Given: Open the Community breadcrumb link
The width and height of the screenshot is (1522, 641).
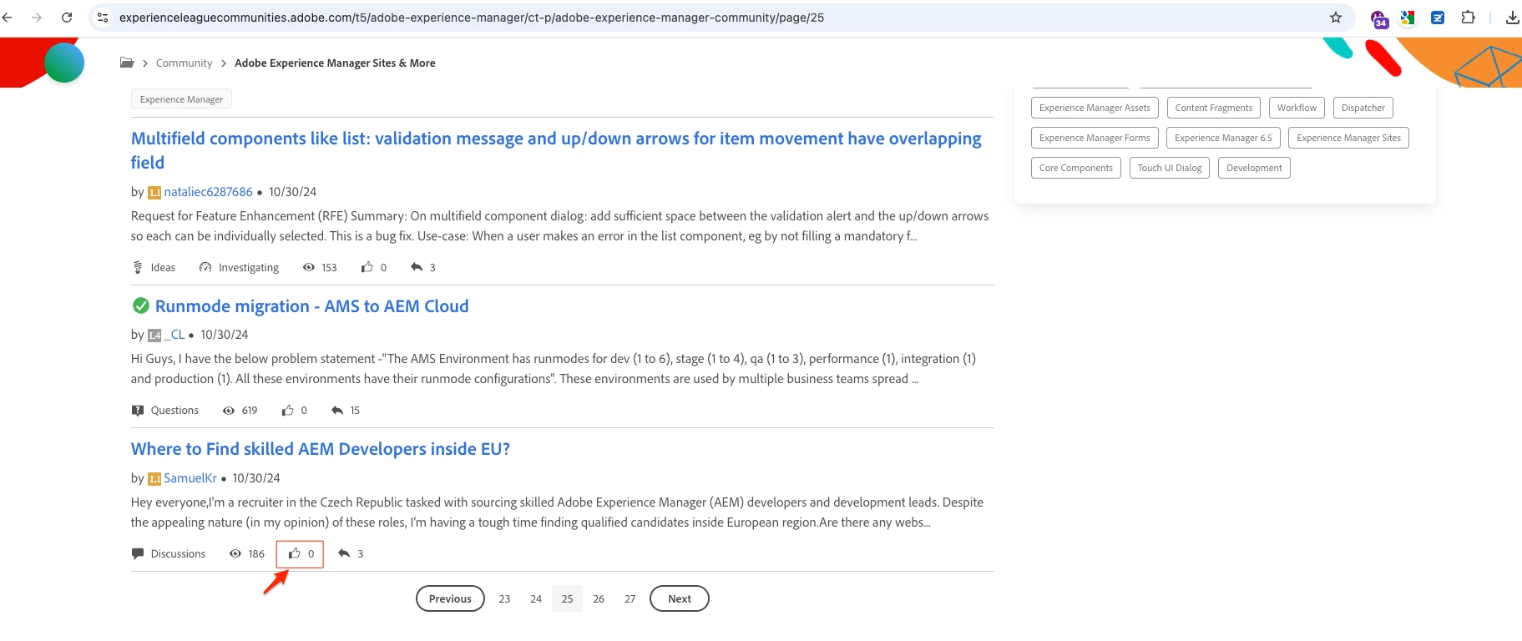Looking at the screenshot, I should click(184, 63).
